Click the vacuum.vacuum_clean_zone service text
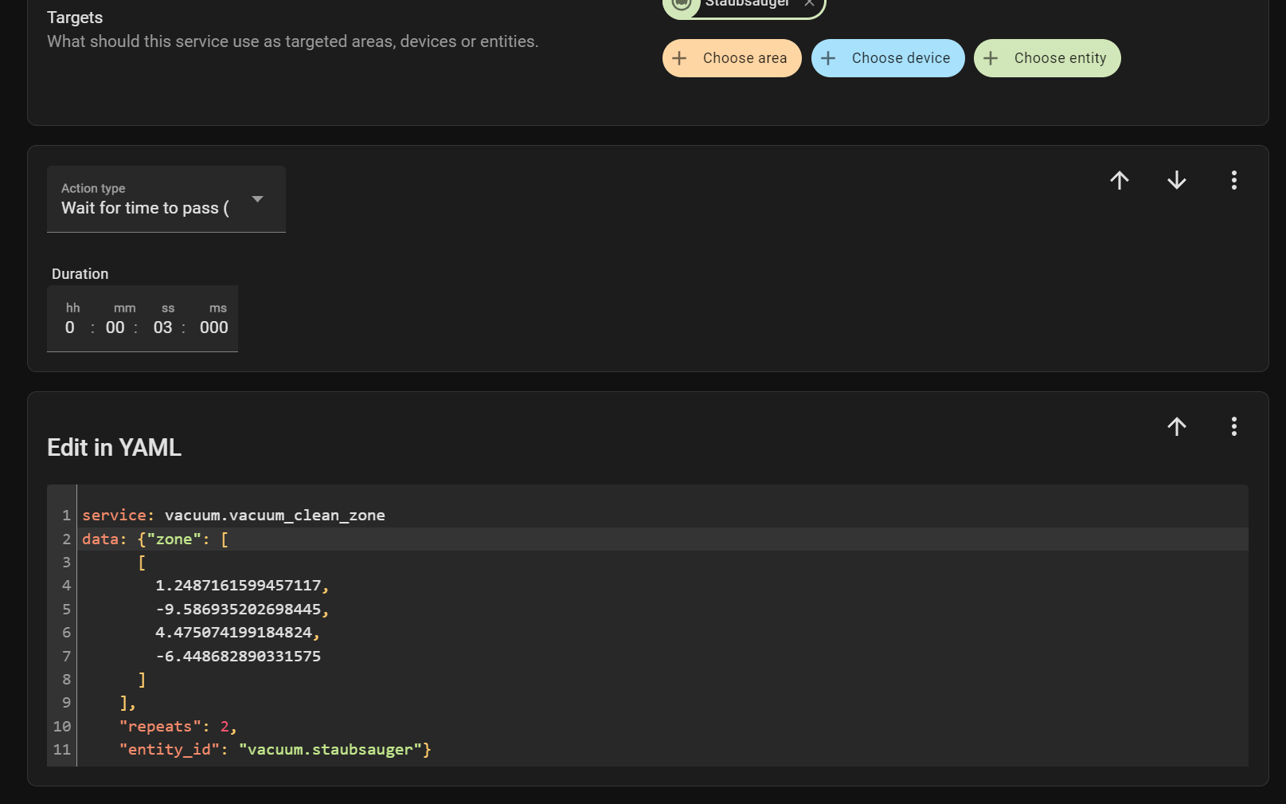This screenshot has width=1286, height=804. pos(275,515)
